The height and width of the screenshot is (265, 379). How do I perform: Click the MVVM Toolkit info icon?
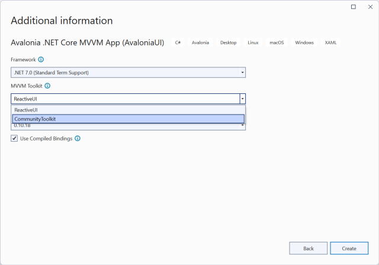click(47, 86)
